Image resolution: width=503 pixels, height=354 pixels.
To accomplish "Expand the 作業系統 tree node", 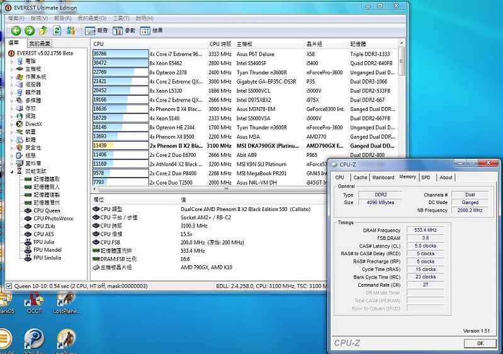I will (x=12, y=77).
